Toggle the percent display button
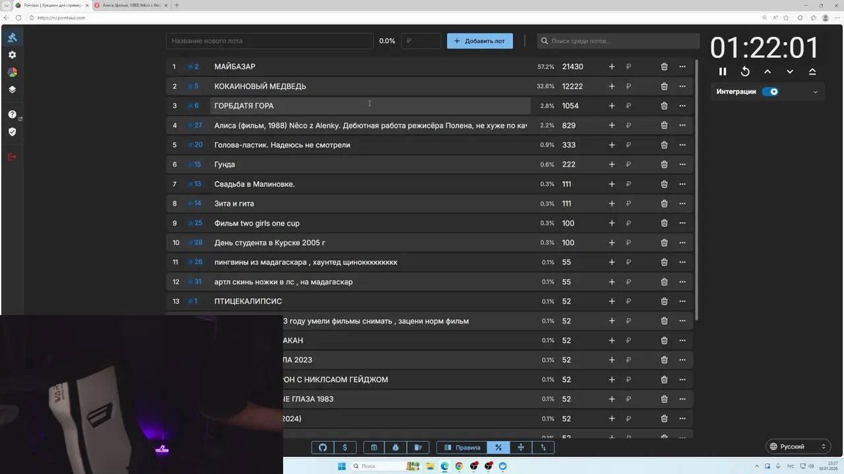 click(x=498, y=448)
